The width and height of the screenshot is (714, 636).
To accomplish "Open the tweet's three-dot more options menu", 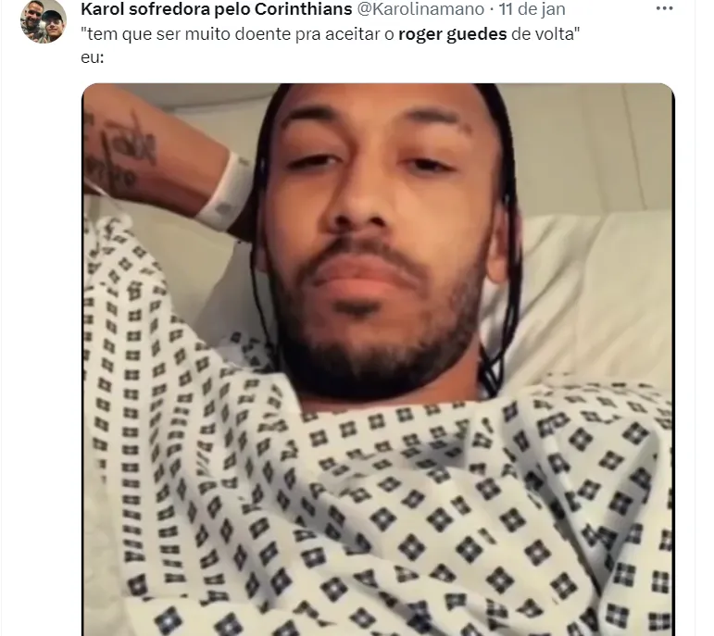I will [664, 8].
